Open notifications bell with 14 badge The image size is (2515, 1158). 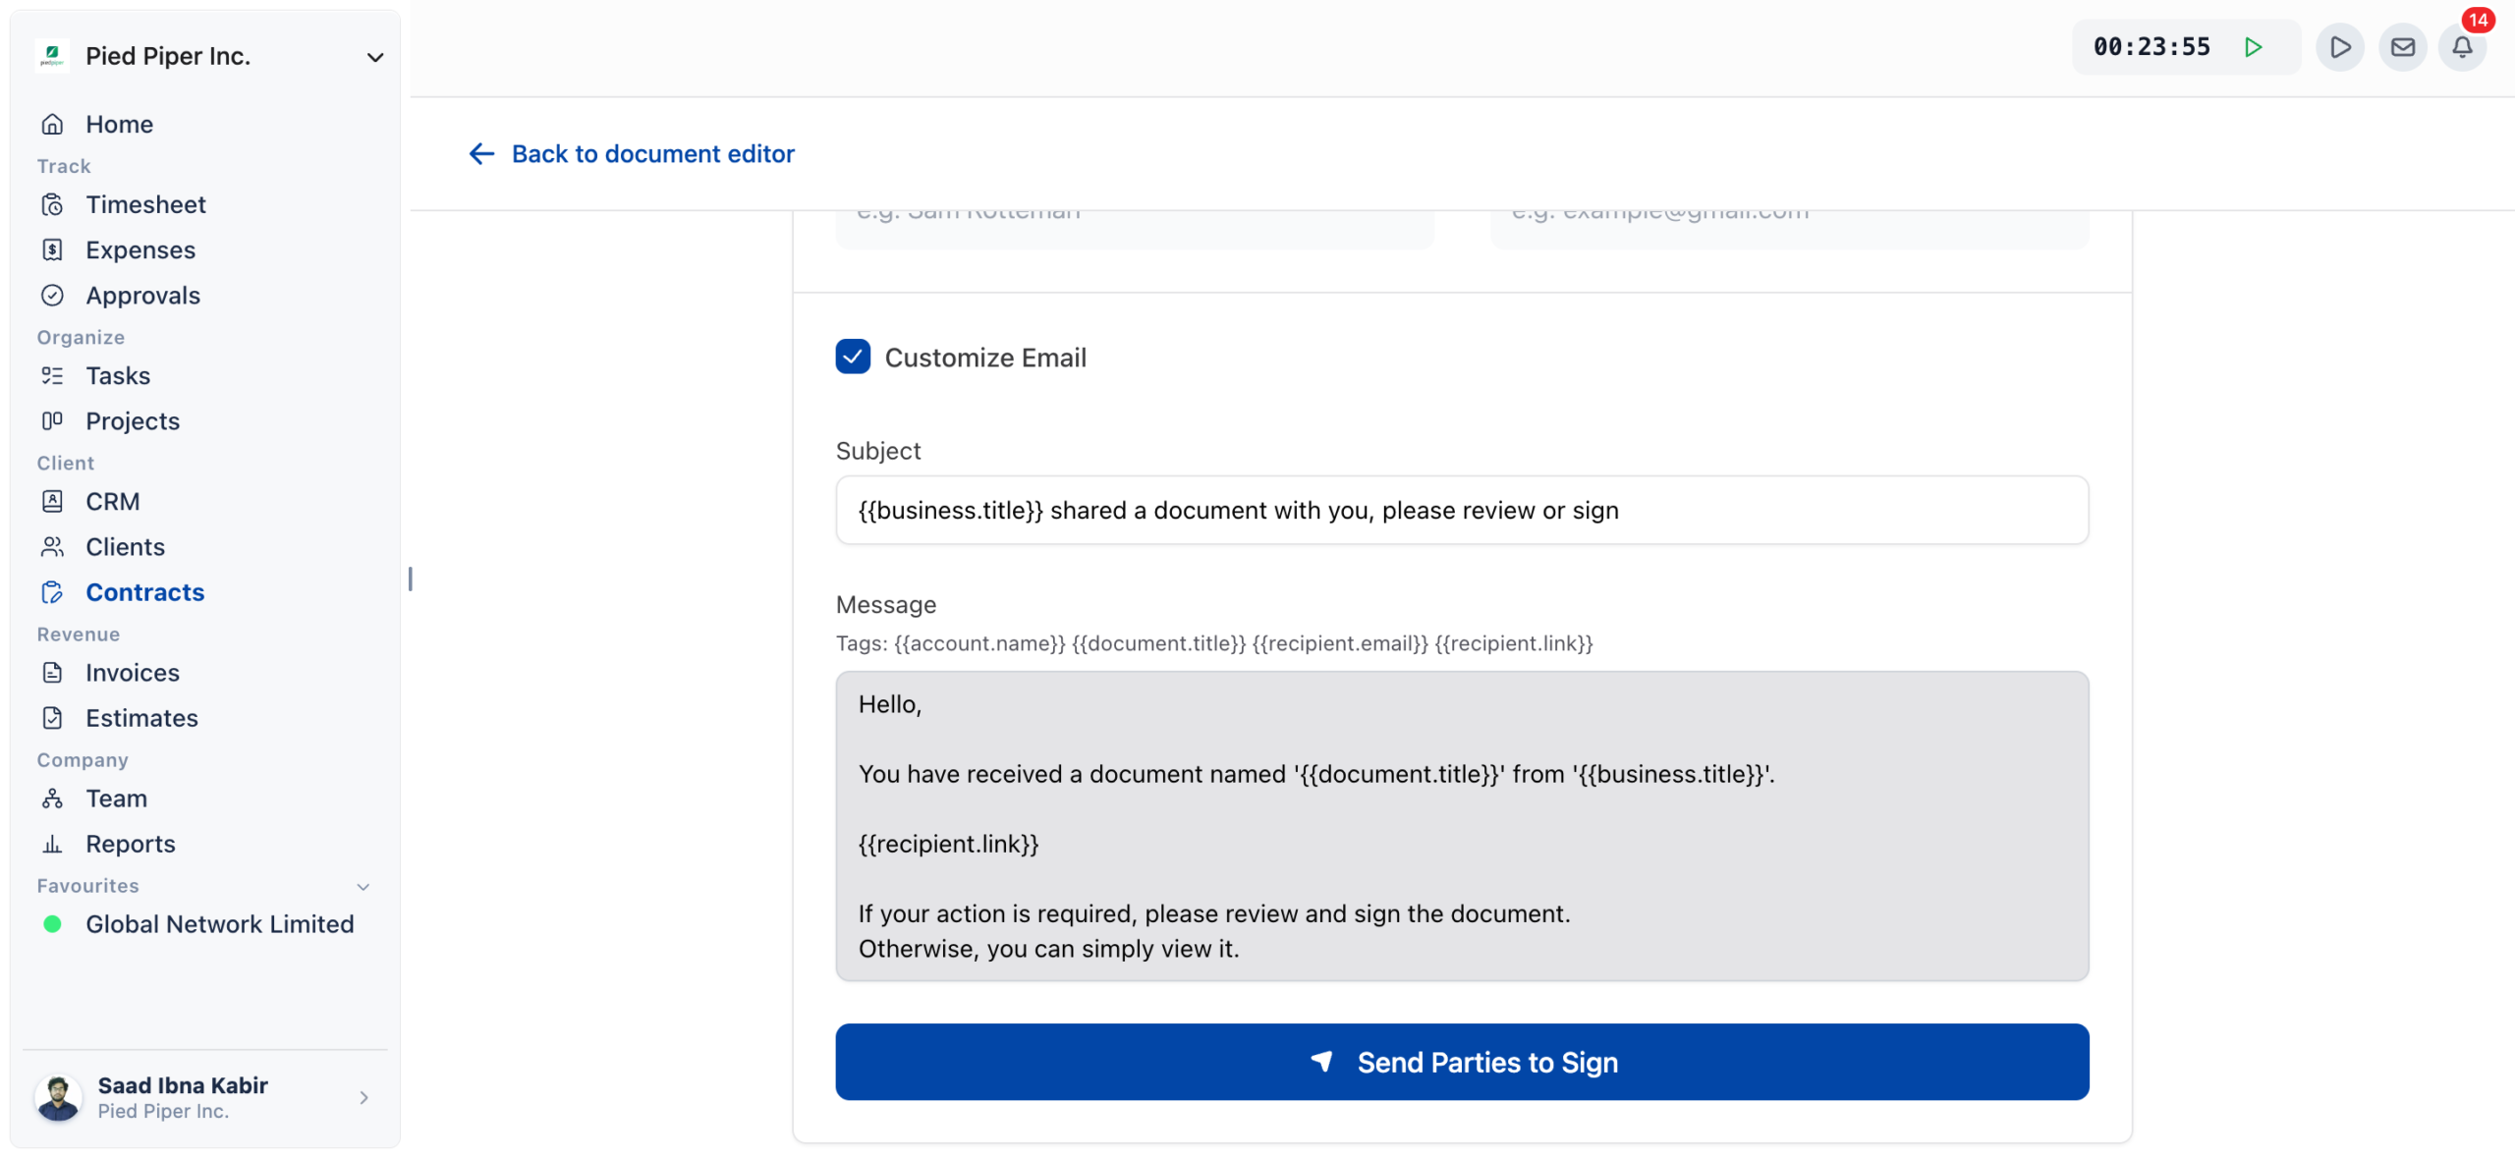(x=2463, y=46)
